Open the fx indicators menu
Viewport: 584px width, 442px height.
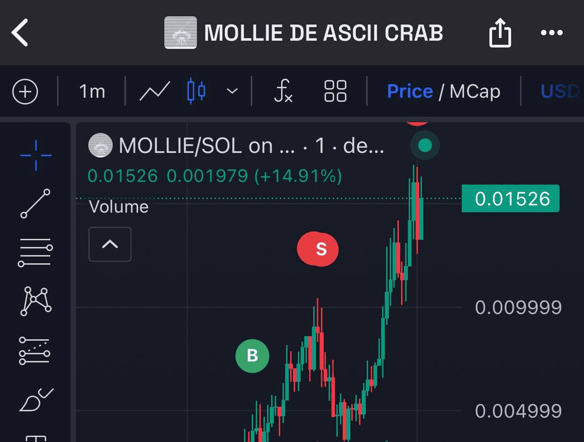[x=283, y=91]
